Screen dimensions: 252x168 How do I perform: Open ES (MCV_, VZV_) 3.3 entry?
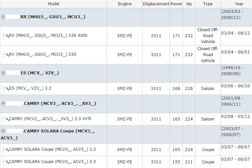pyautogui.click(x=30, y=88)
